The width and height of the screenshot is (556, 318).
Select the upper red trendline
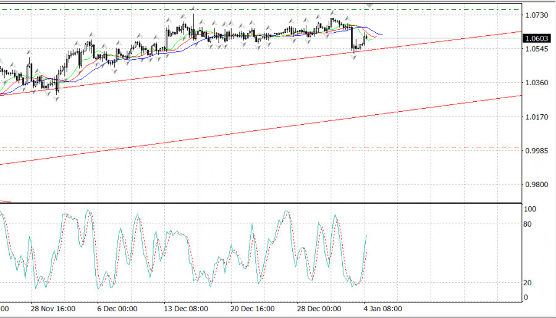(432, 41)
